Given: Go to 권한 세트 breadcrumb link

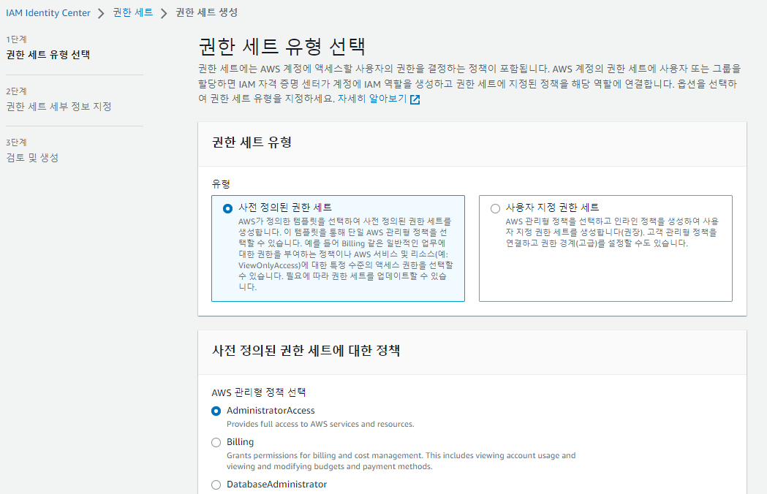Looking at the screenshot, I should (x=132, y=12).
